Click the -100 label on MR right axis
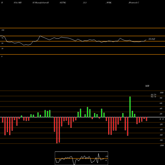 pyautogui.click(x=162, y=146)
